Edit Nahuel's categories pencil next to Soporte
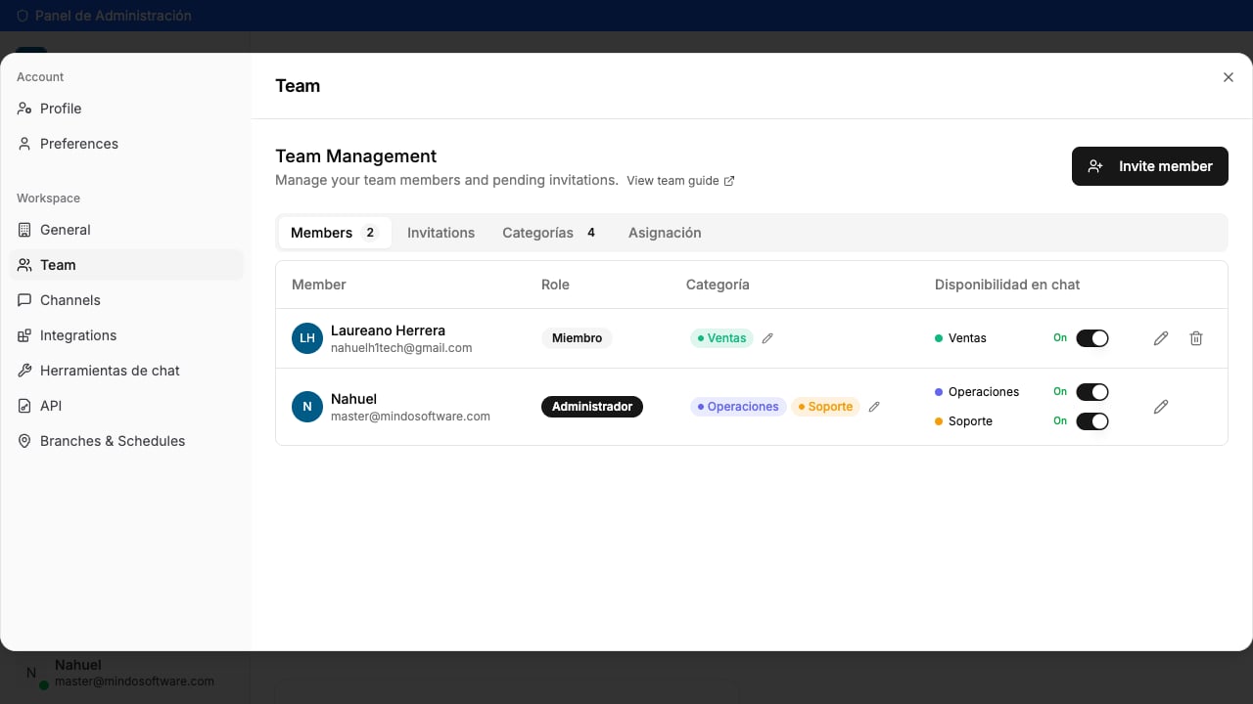Viewport: 1253px width, 704px height. (x=874, y=407)
